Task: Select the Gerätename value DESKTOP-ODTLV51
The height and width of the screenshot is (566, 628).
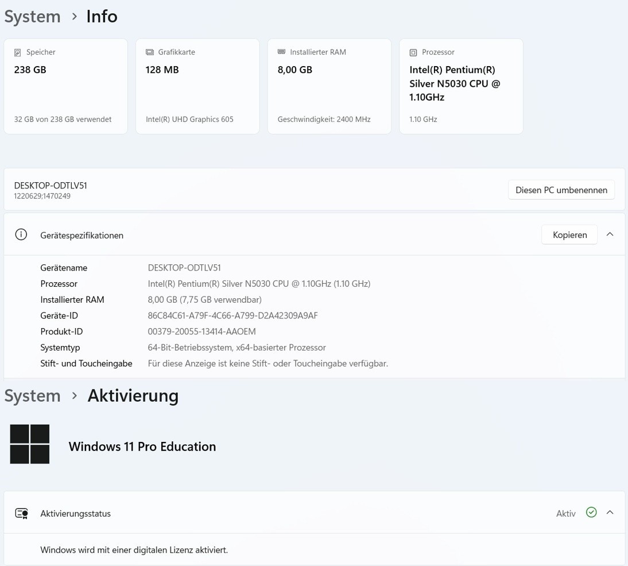Action: 184,268
